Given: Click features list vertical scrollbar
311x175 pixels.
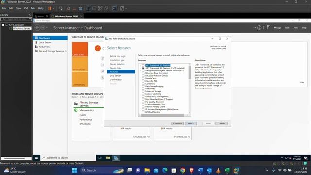Looking at the screenshot, I should (190, 72).
